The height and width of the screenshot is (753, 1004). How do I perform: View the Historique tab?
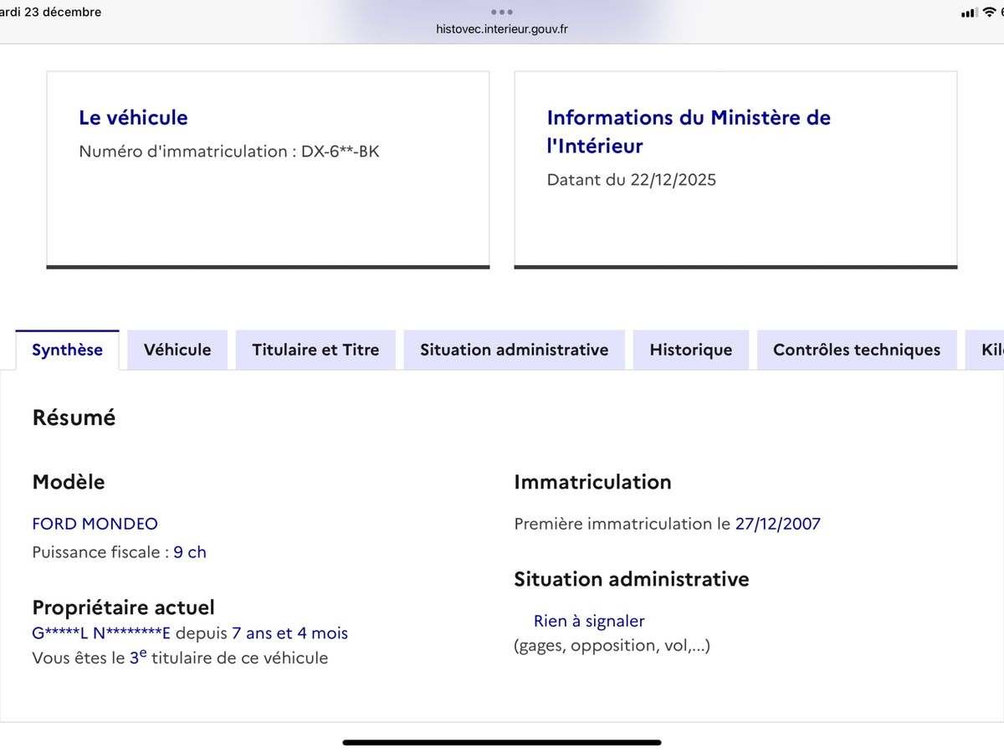tap(690, 350)
